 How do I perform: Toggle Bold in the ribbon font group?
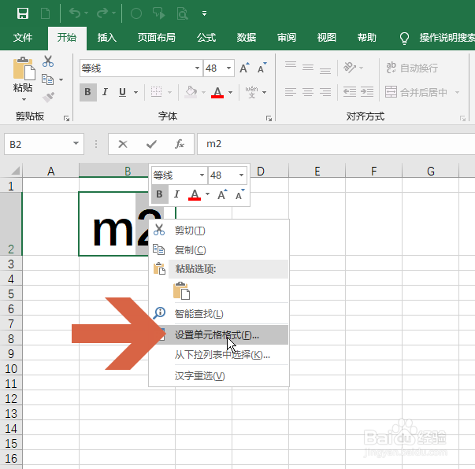click(88, 92)
